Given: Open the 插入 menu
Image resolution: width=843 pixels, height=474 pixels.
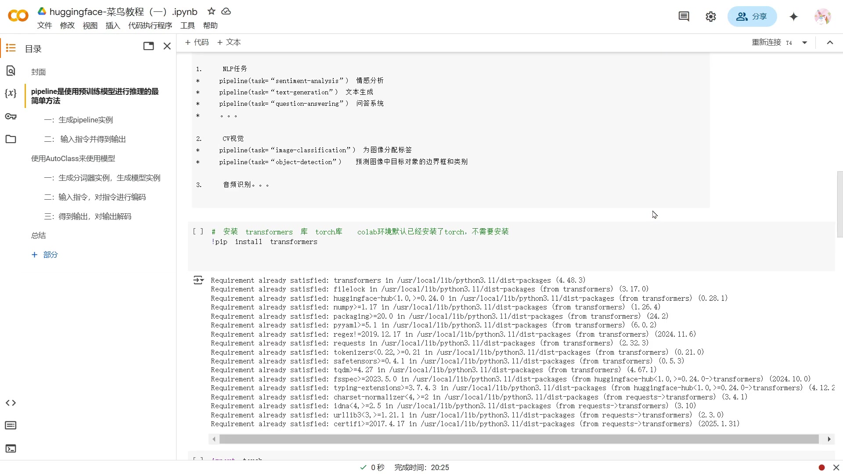Looking at the screenshot, I should pos(113,25).
